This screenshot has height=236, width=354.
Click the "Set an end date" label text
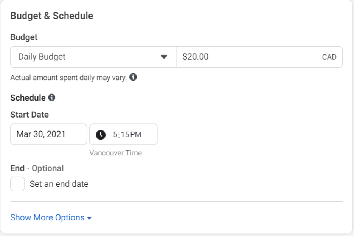59,184
